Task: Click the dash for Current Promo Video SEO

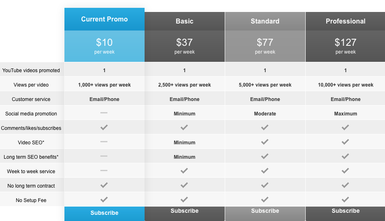Action: pyautogui.click(x=104, y=141)
